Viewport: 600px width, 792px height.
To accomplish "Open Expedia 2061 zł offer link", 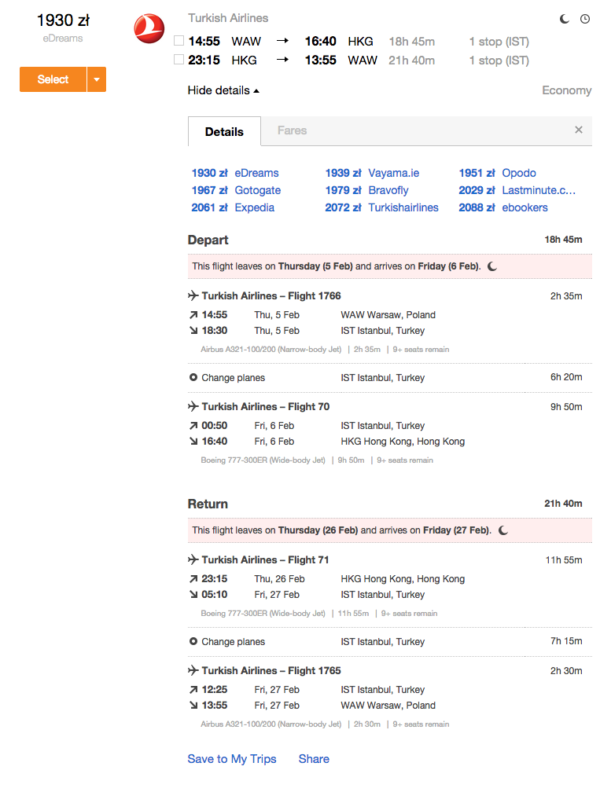I will tap(233, 207).
